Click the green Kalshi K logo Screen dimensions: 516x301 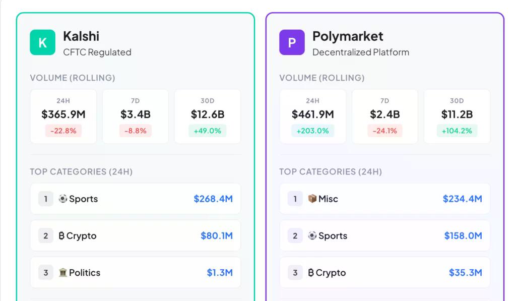[x=42, y=42]
